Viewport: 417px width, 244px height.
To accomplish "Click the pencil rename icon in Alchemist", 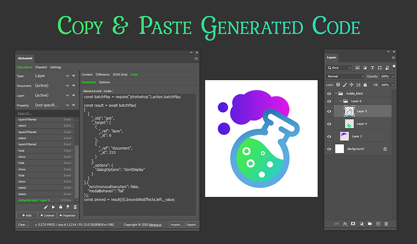I will [46, 207].
